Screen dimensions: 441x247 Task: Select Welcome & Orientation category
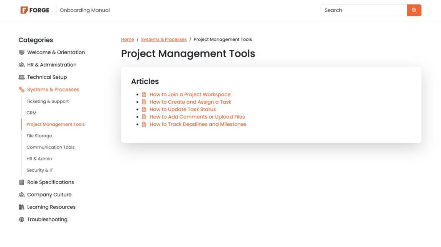coord(56,52)
